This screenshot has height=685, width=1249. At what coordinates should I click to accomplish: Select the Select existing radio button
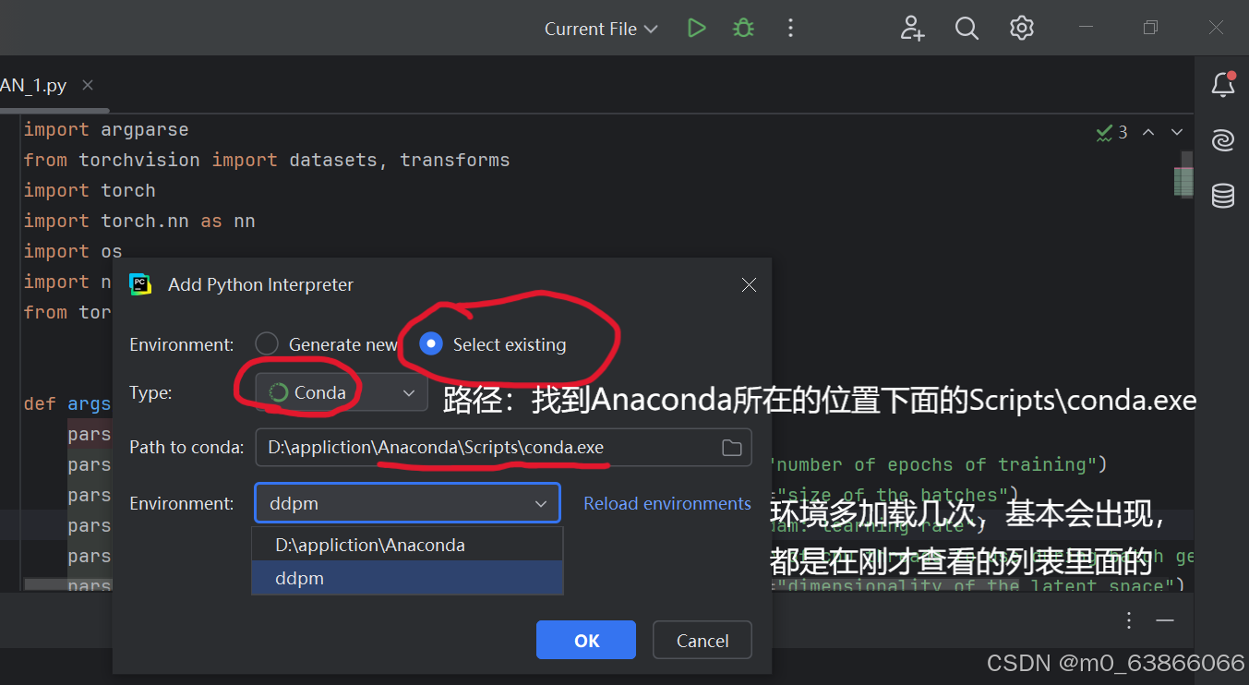(430, 344)
